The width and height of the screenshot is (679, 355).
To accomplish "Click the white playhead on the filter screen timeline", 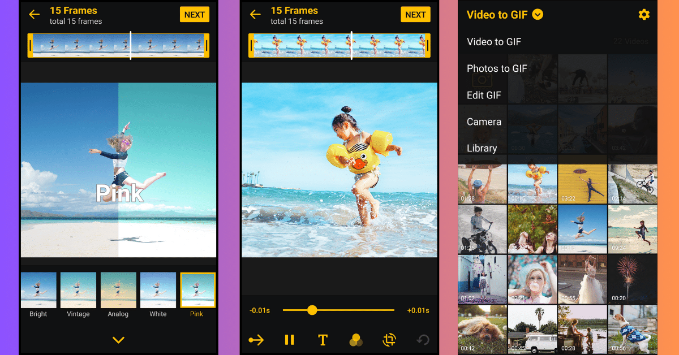I will coord(131,45).
